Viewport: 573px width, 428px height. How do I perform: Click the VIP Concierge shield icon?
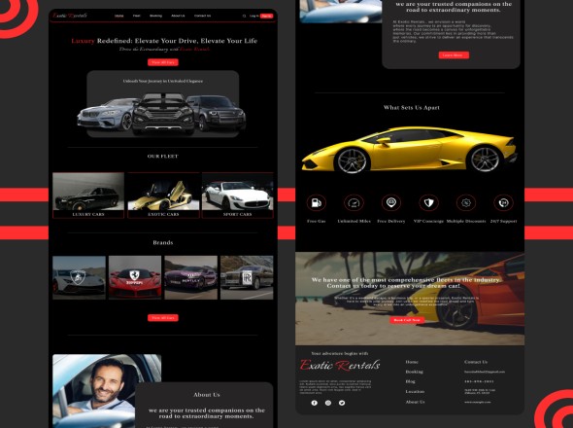pyautogui.click(x=428, y=203)
